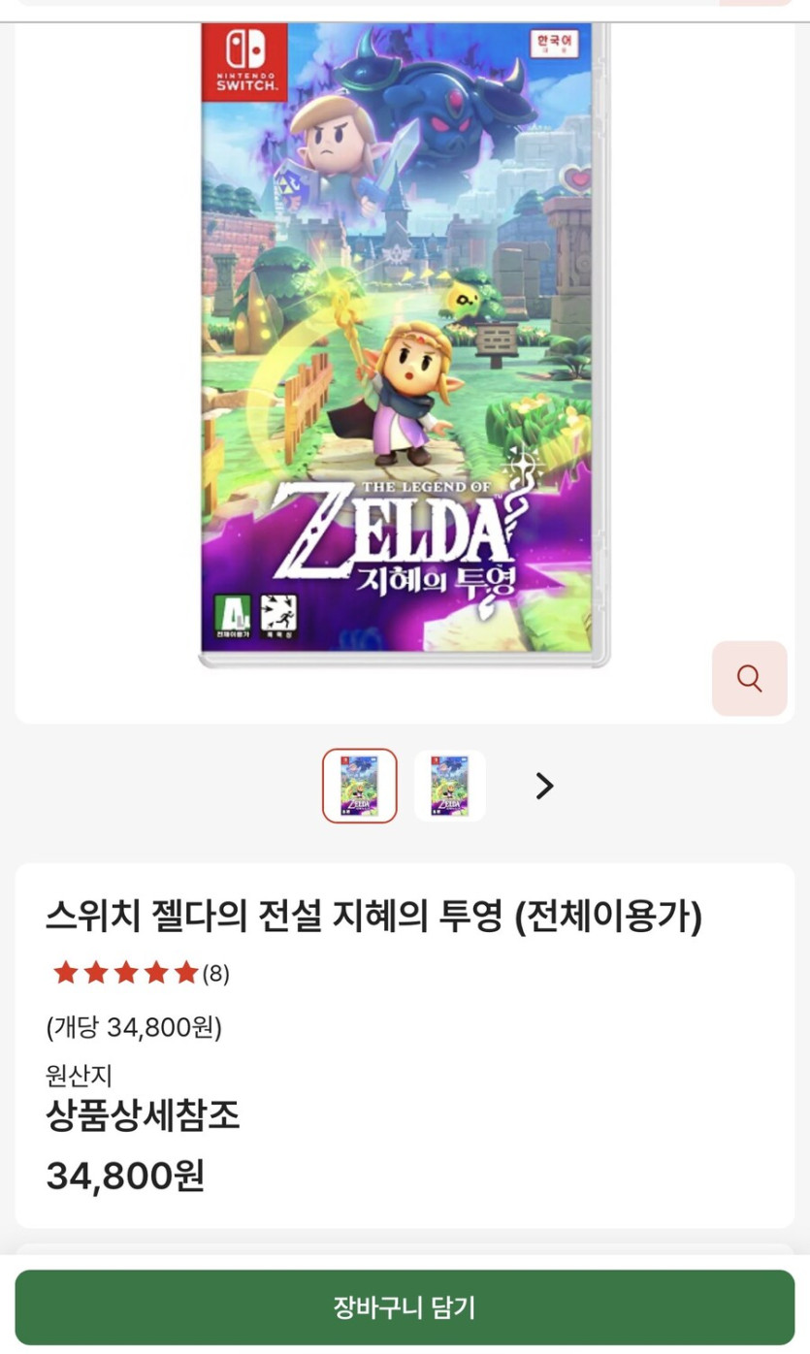Viewport: 810px width, 1354px height.
Task: Tap the 장바구니 담기 add-to-cart button
Action: (x=405, y=1306)
